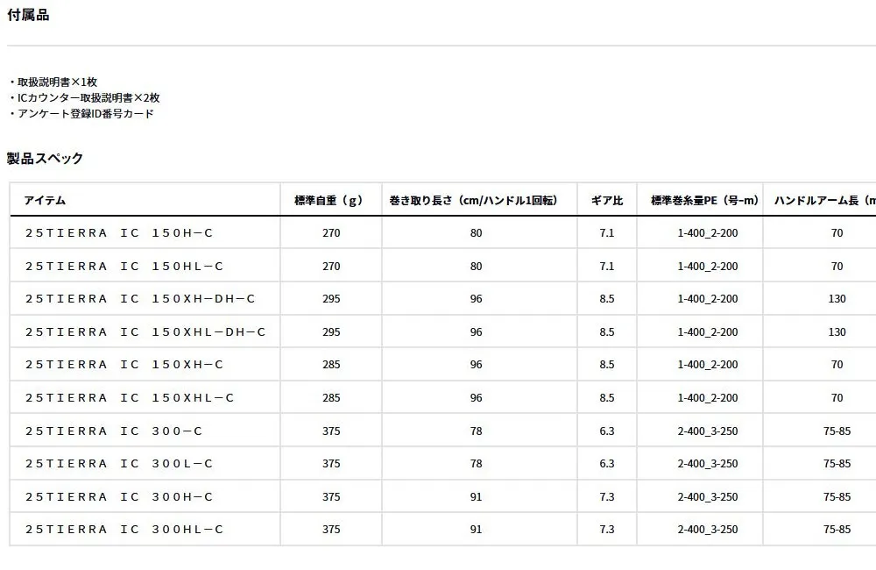Image resolution: width=876 pixels, height=570 pixels.
Task: Click the アイテム column header
Action: [45, 200]
